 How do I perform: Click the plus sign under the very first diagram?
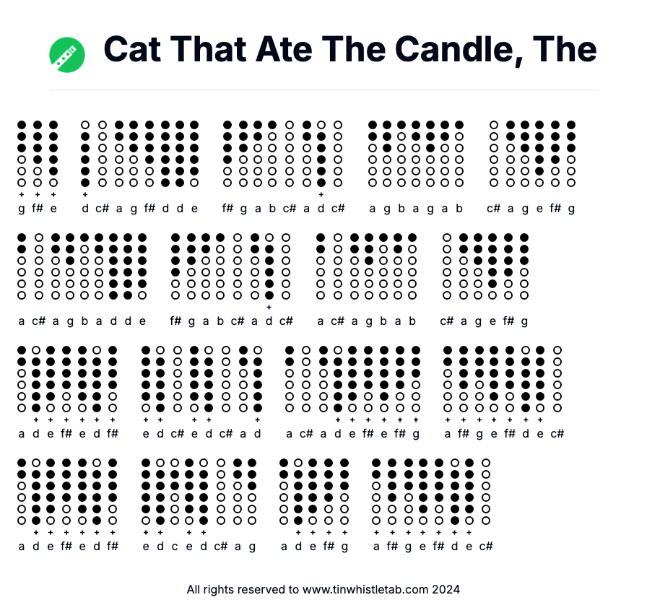tap(22, 194)
